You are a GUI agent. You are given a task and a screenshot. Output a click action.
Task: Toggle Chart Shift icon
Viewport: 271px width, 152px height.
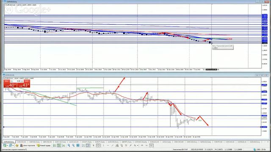[x=88, y=145]
